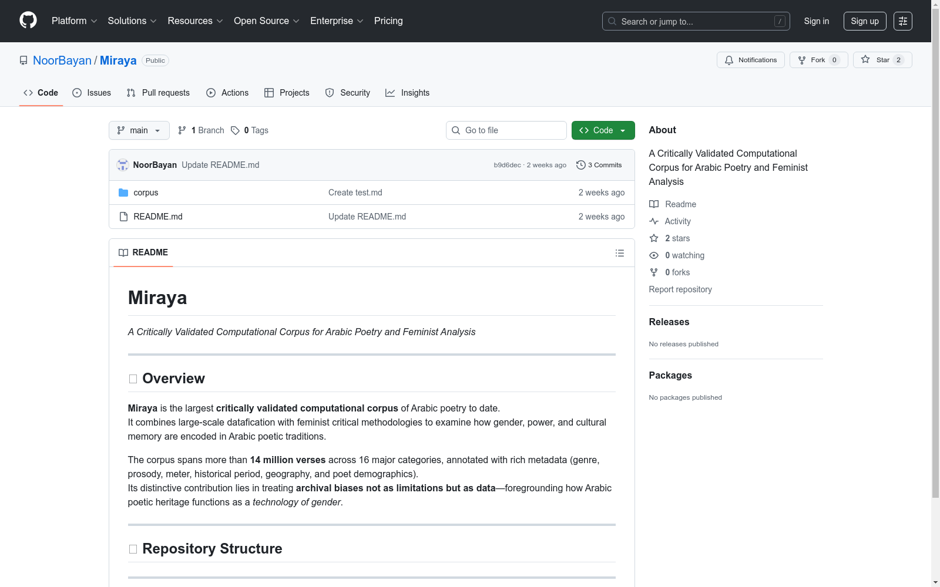940x587 pixels.
Task: Click the Notifications bell icon
Action: [x=729, y=60]
